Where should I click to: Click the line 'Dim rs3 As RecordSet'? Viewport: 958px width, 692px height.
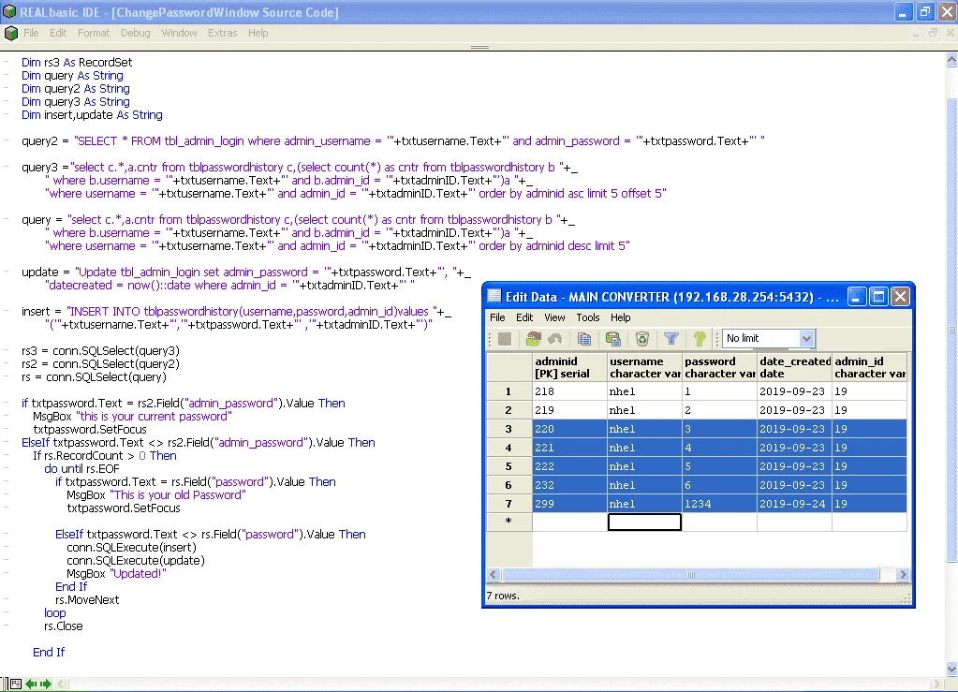pyautogui.click(x=77, y=63)
